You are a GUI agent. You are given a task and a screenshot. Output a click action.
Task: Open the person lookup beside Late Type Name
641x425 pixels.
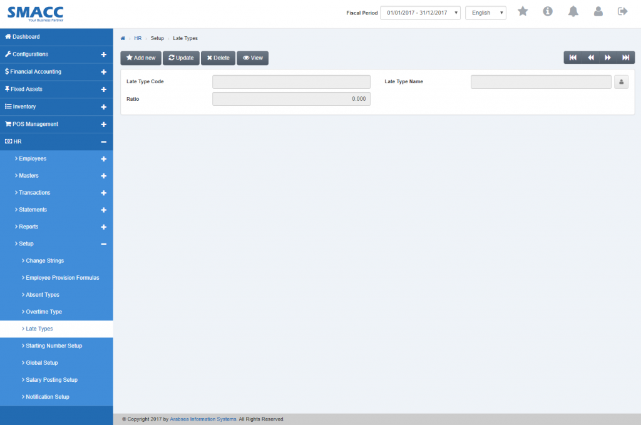coord(621,81)
